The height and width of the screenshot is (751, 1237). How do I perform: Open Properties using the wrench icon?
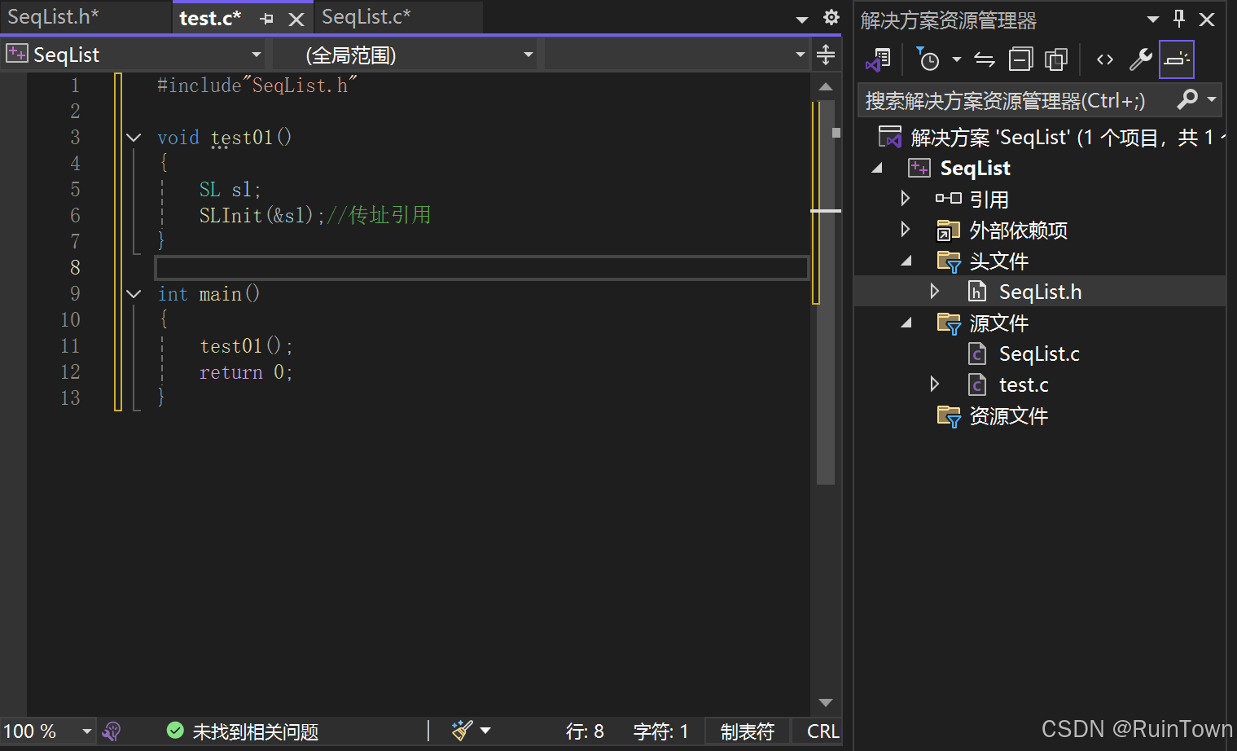[1140, 59]
